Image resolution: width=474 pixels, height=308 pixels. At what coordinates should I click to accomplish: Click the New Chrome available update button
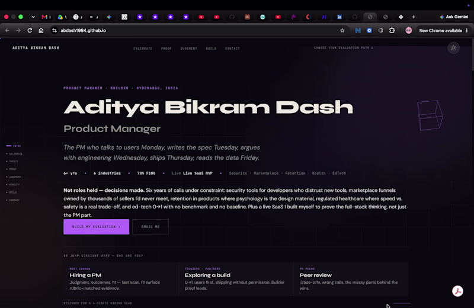tap(440, 31)
